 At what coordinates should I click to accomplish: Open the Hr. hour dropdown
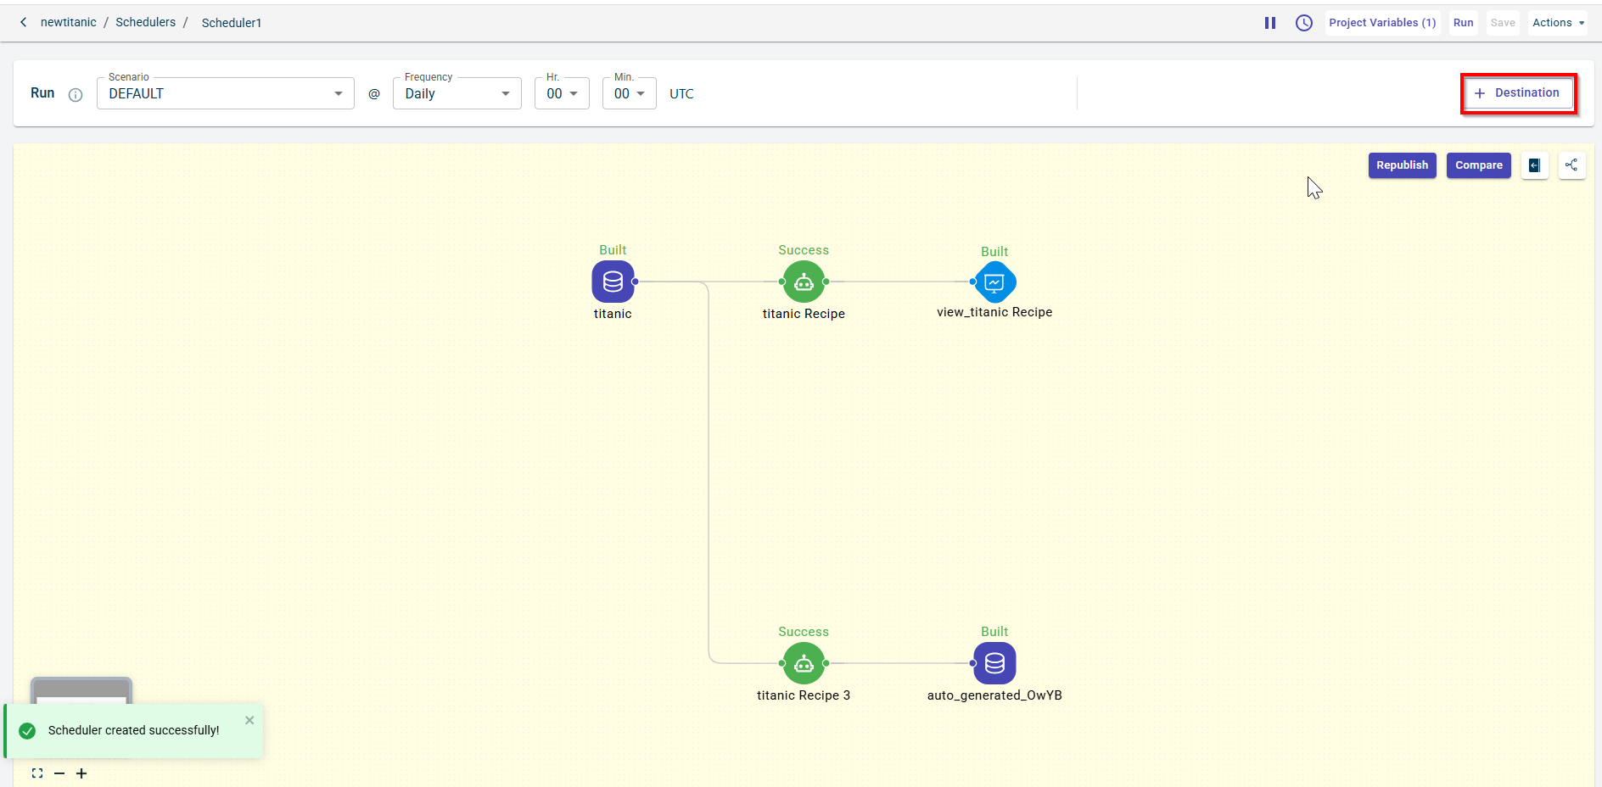click(562, 93)
